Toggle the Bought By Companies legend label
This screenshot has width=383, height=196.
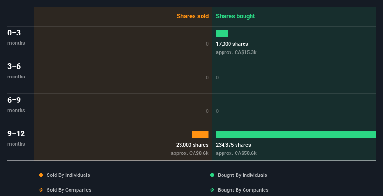click(243, 190)
